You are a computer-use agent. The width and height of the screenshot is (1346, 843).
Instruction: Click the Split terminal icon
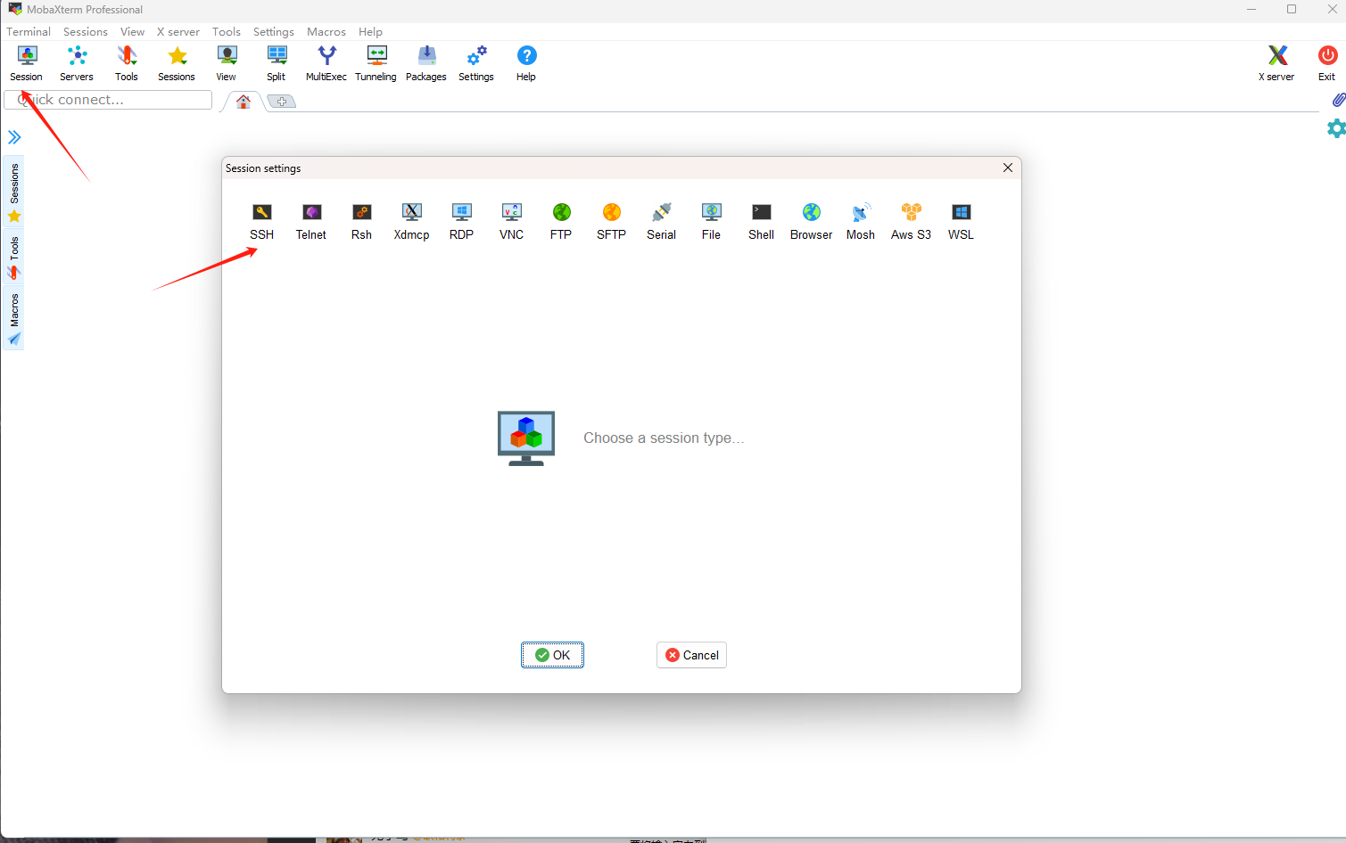277,63
